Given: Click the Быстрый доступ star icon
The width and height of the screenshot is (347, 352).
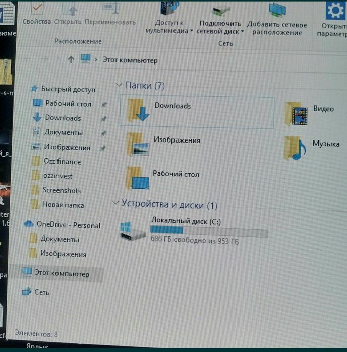Looking at the screenshot, I should [34, 88].
